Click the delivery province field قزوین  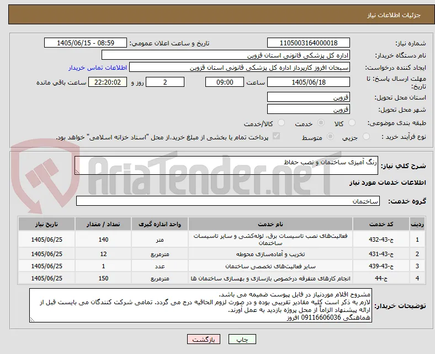309,97
